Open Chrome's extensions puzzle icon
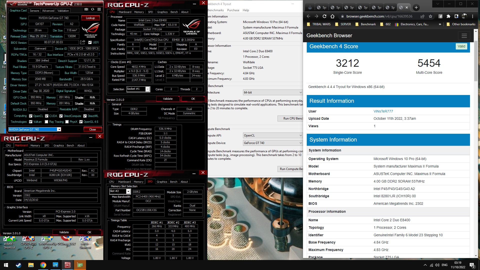The height and width of the screenshot is (270, 480). (448, 16)
